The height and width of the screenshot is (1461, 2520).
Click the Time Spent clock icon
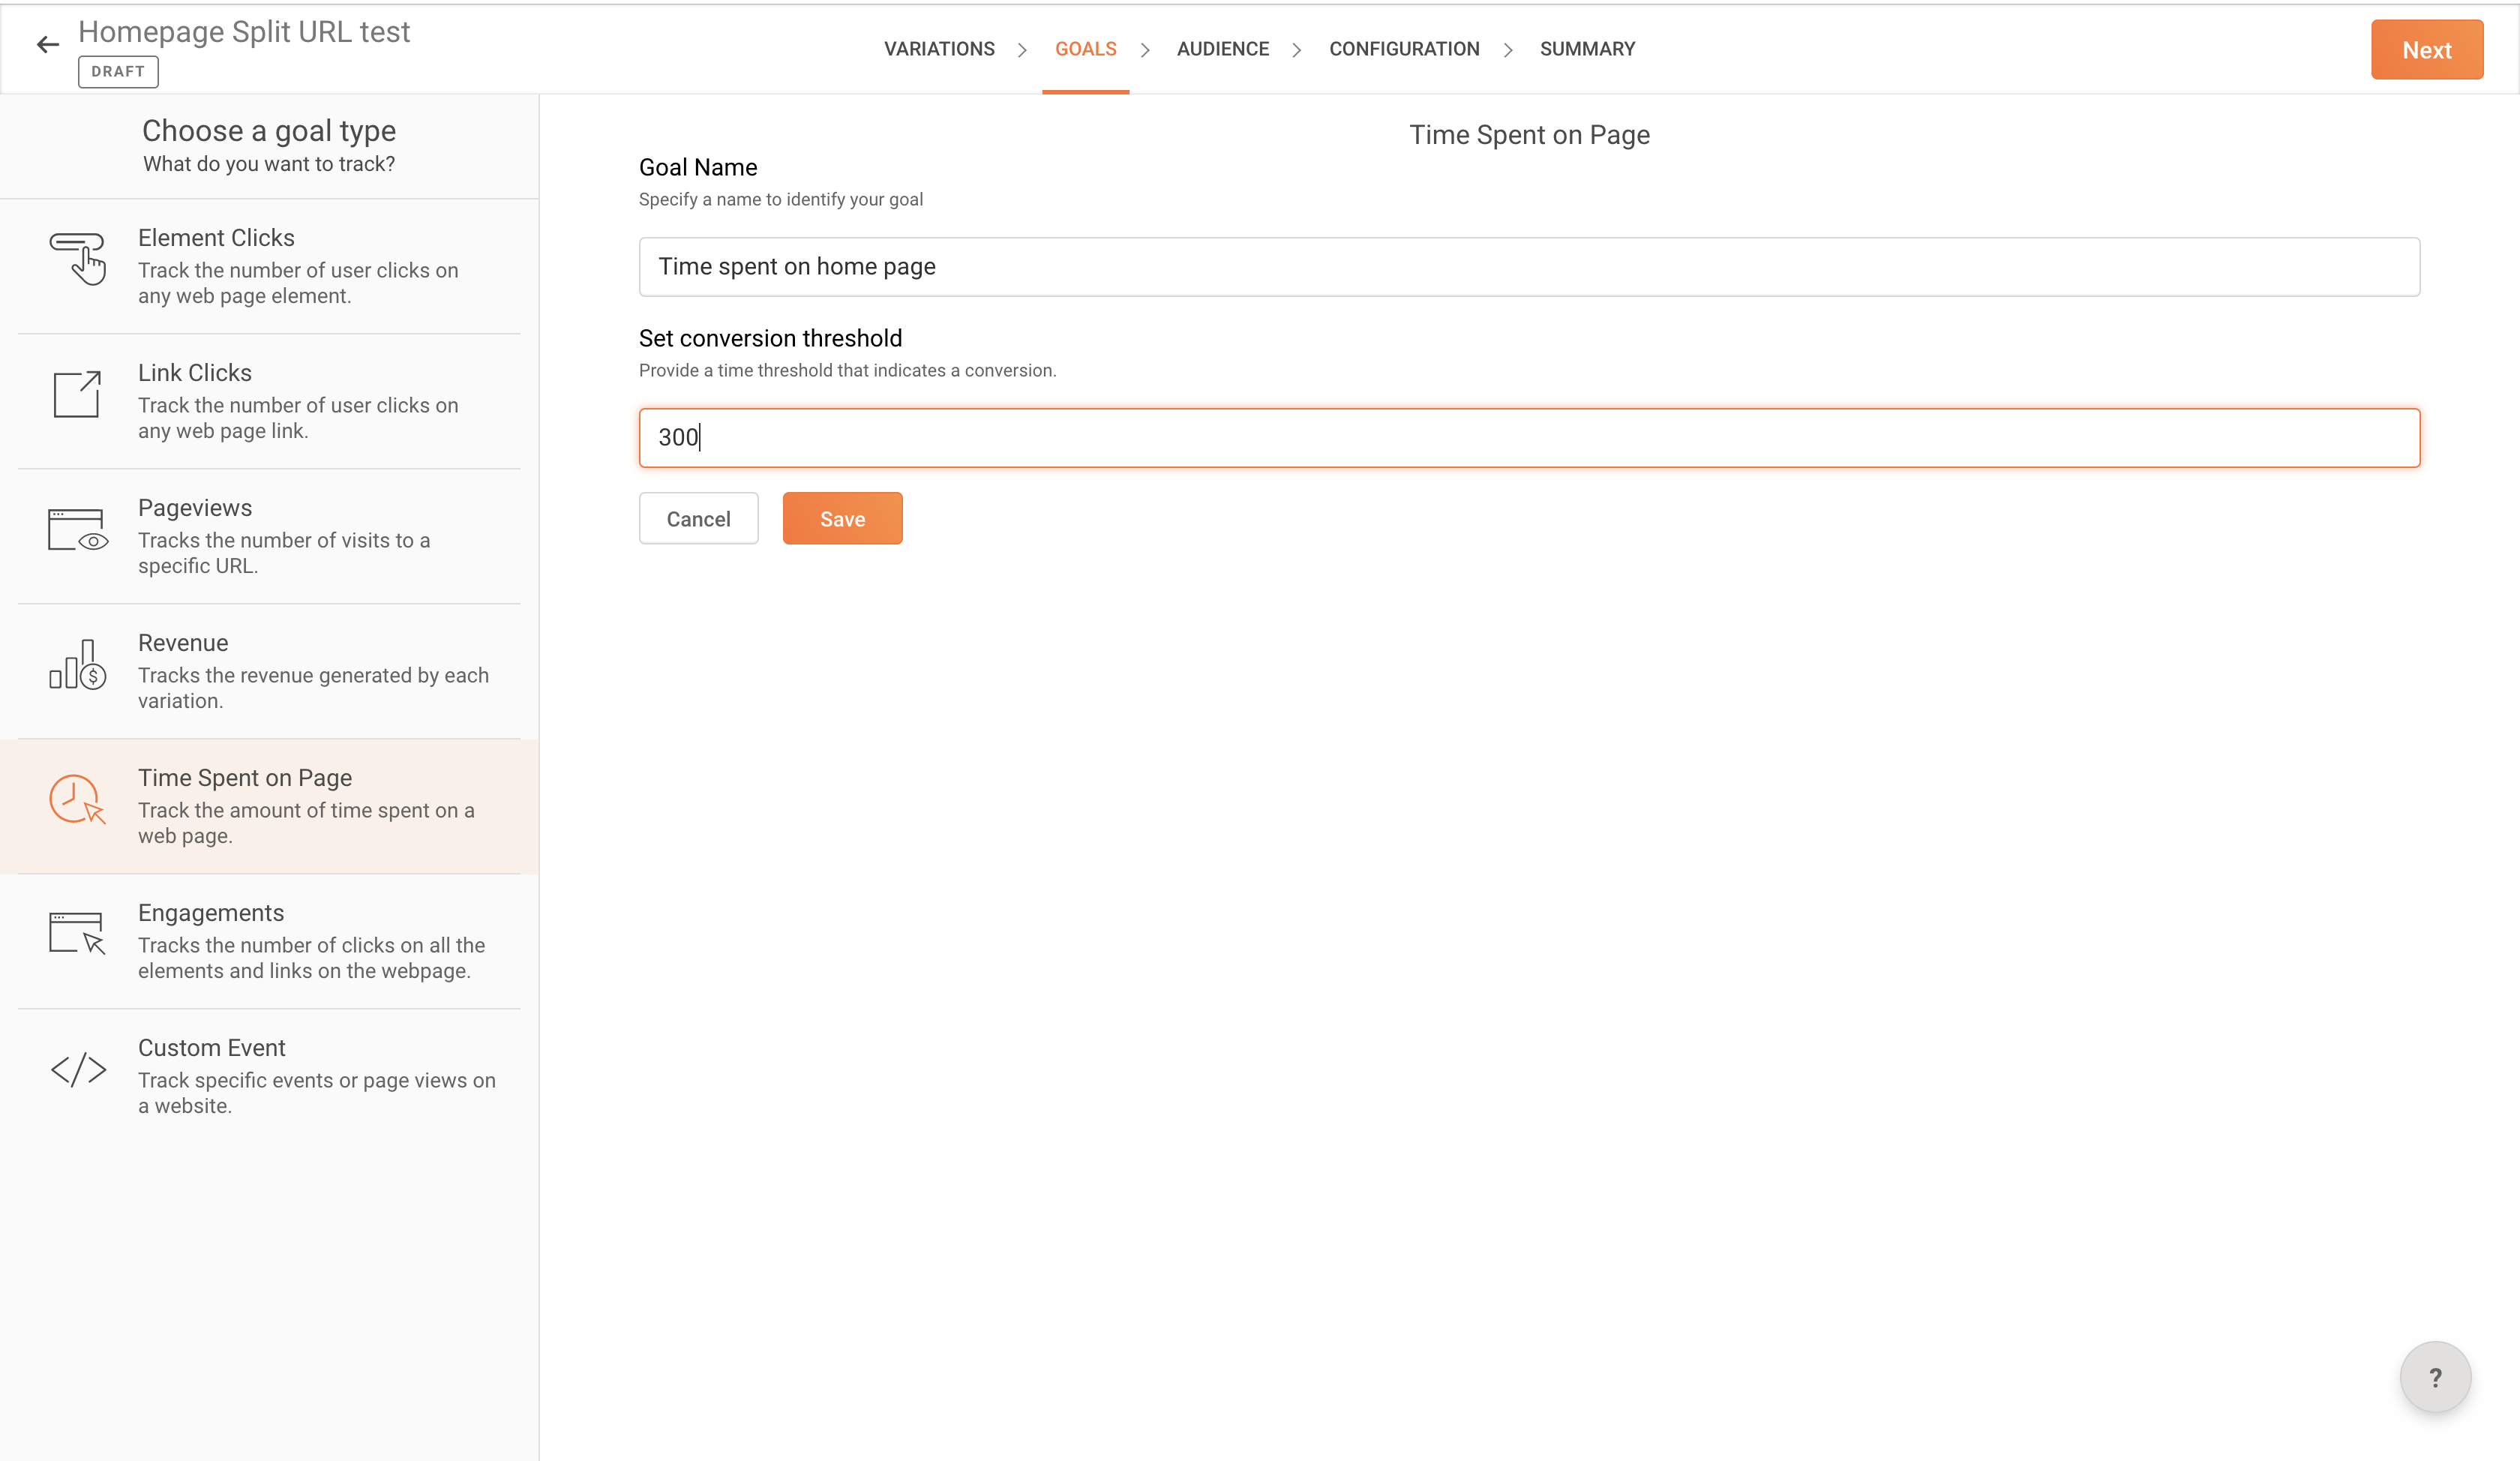pos(77,799)
